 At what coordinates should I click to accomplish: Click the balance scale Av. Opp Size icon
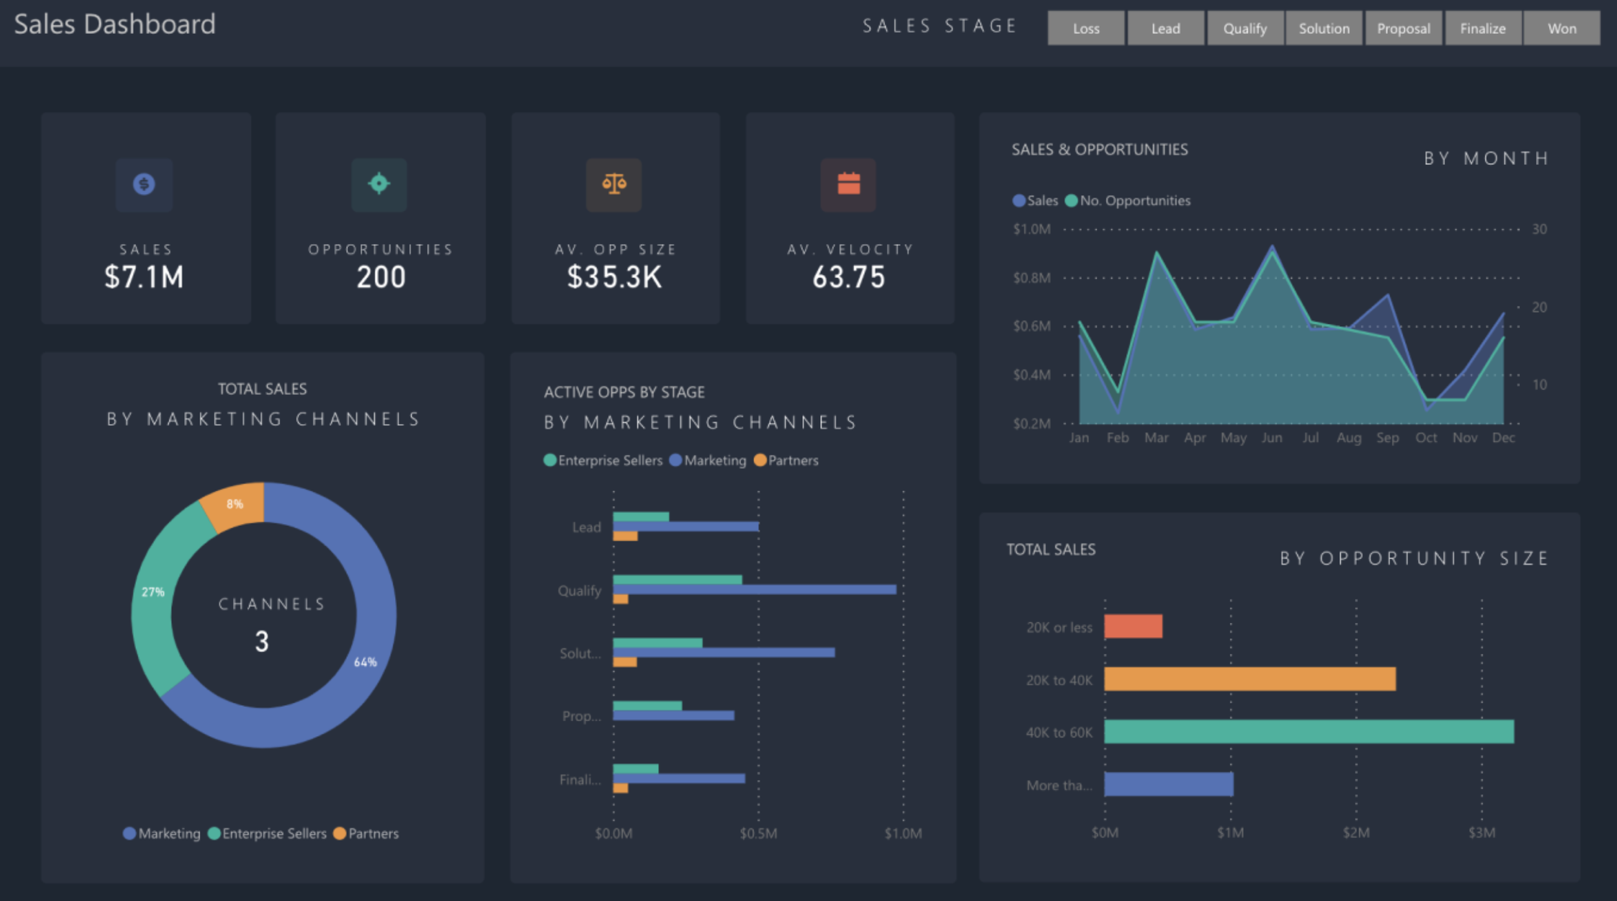(x=614, y=184)
